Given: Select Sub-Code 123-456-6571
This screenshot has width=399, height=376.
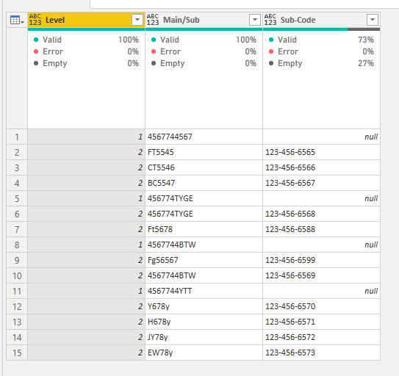Looking at the screenshot, I should (321, 322).
